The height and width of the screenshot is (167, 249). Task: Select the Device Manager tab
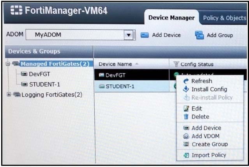click(x=171, y=18)
